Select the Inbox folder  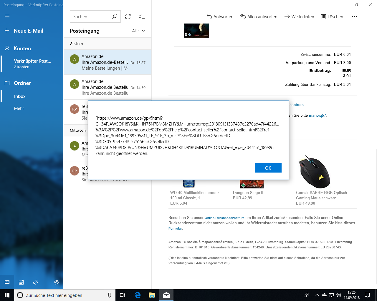32,96
